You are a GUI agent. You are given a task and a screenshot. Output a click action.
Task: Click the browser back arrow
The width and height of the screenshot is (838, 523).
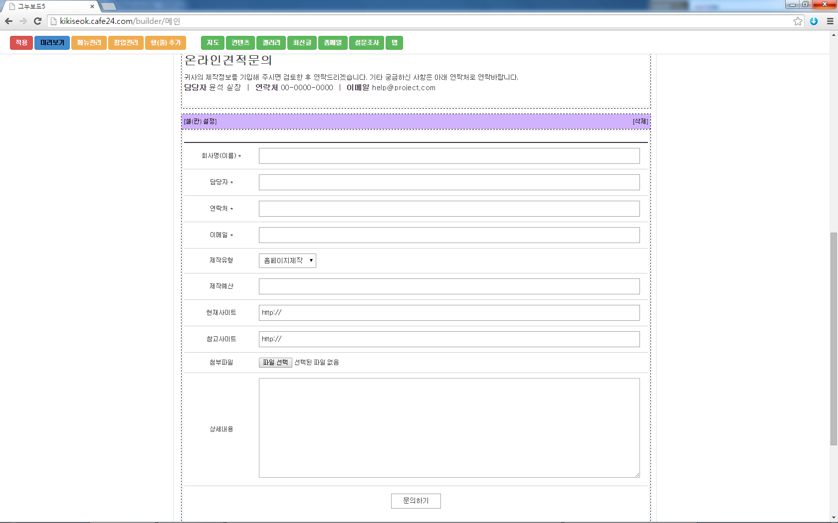8,21
